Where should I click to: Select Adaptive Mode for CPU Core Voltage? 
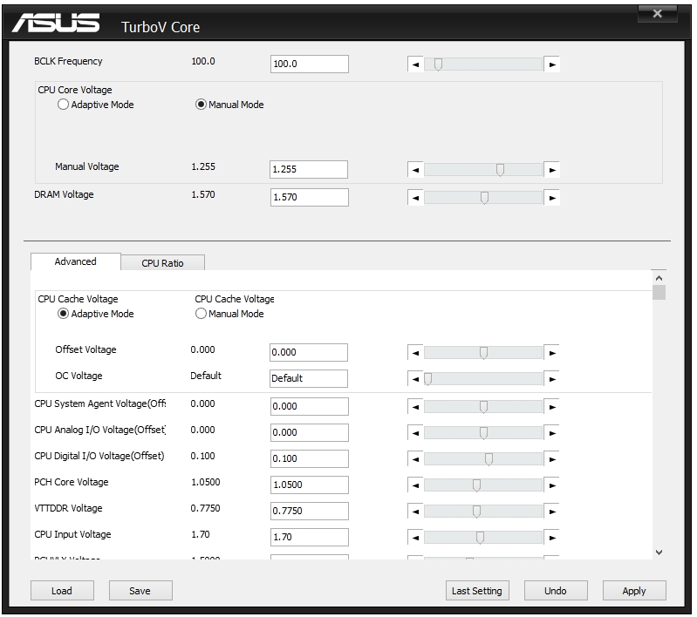click(63, 105)
